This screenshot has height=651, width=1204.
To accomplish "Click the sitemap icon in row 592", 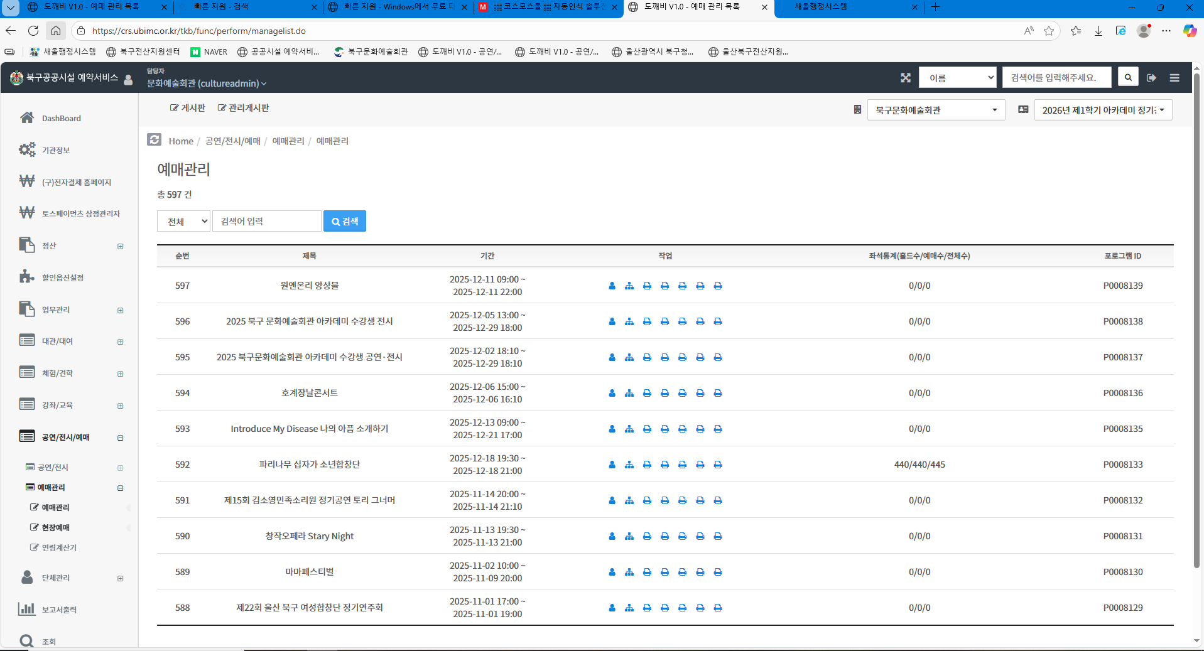I will [629, 465].
